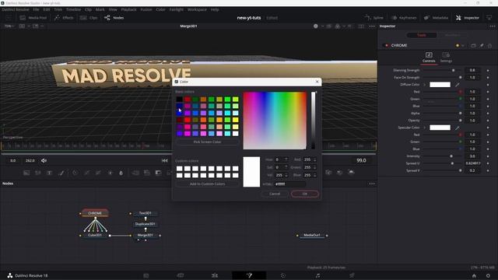Toggle keyframe for Spread U

click(x=488, y=163)
